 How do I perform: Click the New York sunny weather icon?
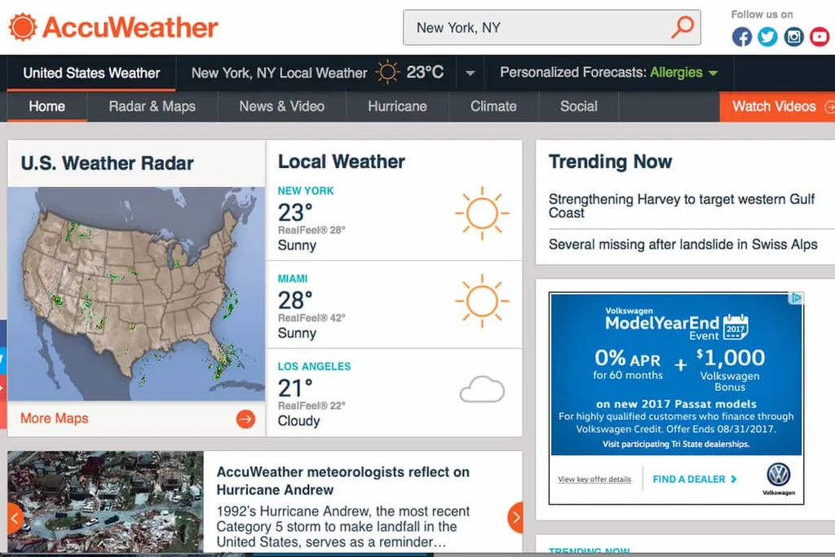(x=482, y=213)
